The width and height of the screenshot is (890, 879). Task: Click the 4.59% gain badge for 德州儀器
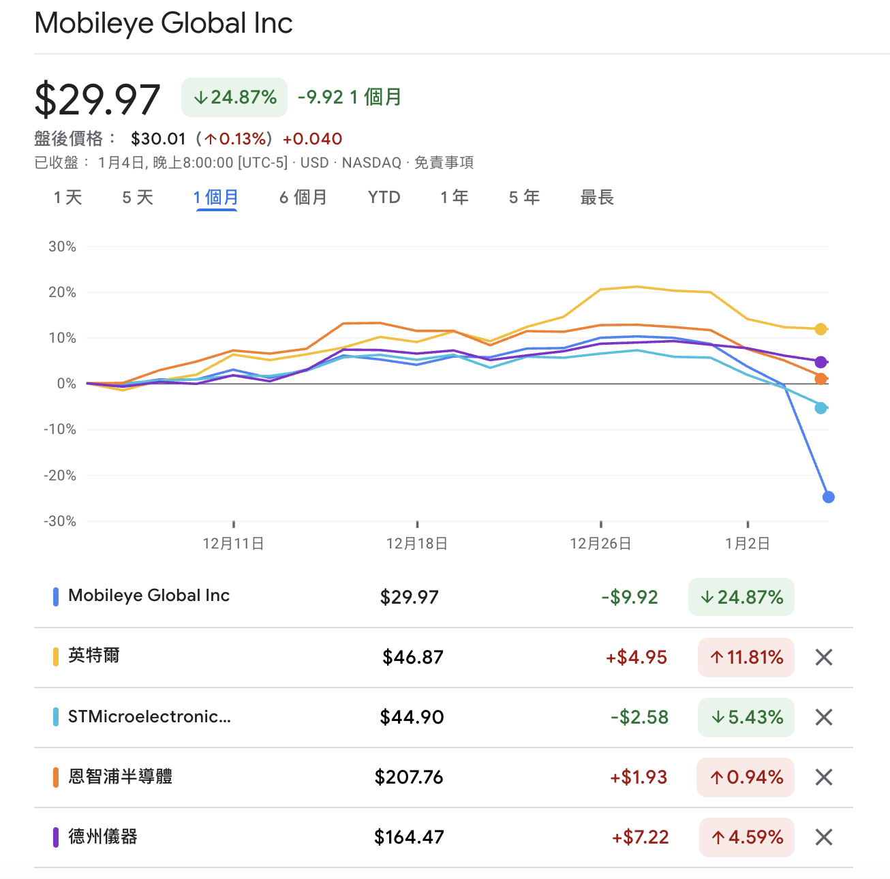click(x=747, y=837)
